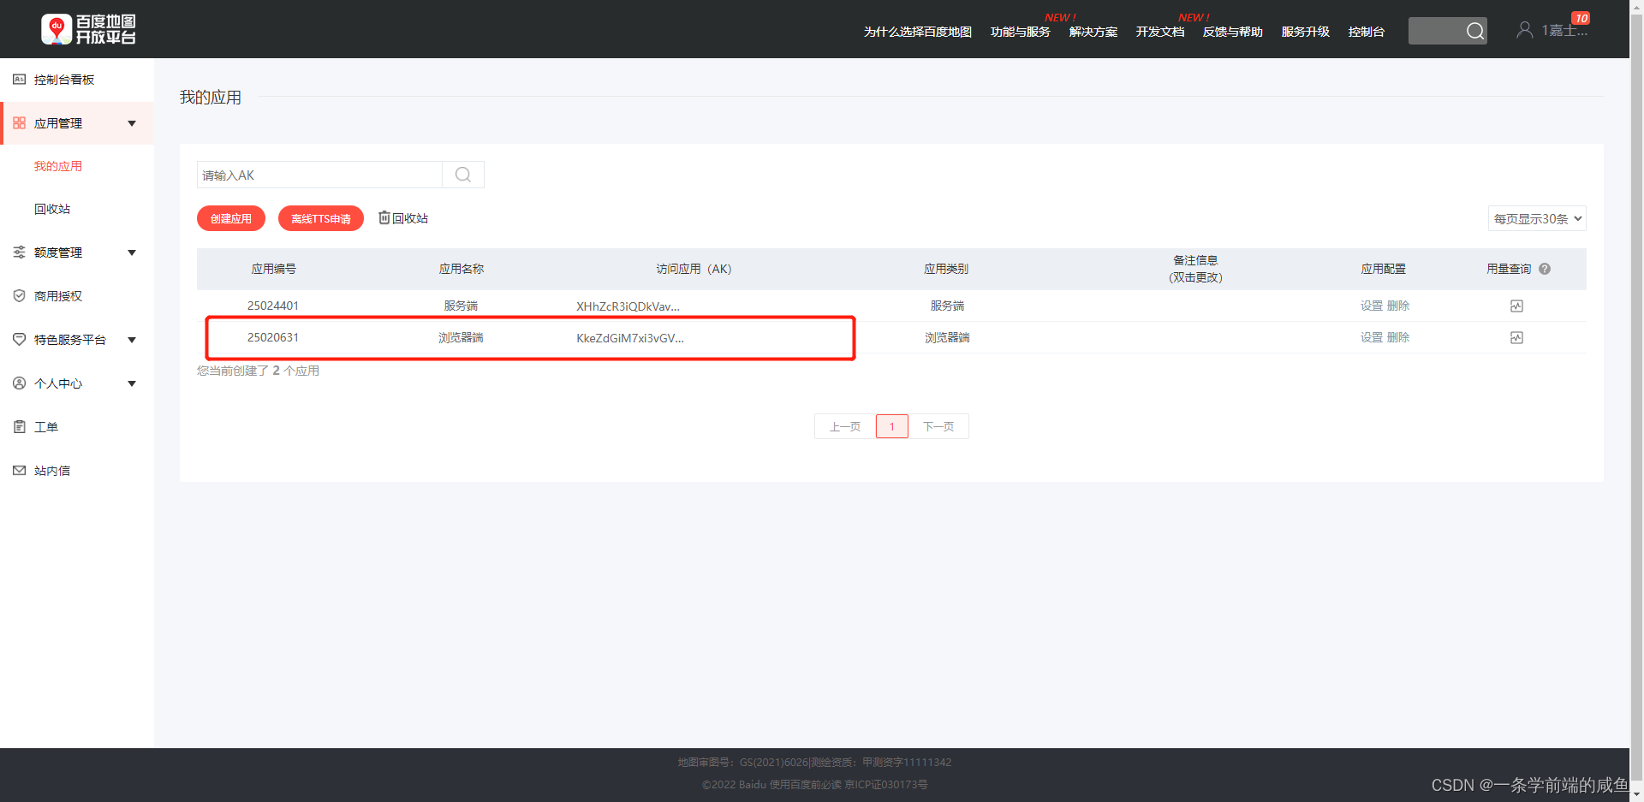
Task: Open 商用授权 sidebar item
Action: [58, 296]
